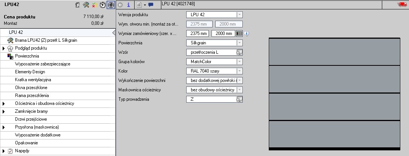Open the Maskownica ościeżnicy dropdown
Image resolution: width=409 pixels, height=156 pixels.
tap(239, 90)
